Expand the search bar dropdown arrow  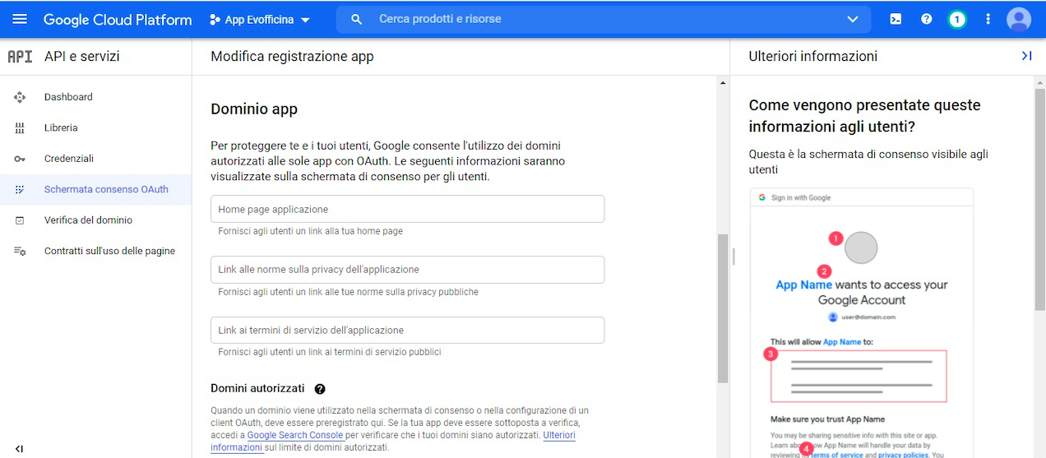click(852, 19)
